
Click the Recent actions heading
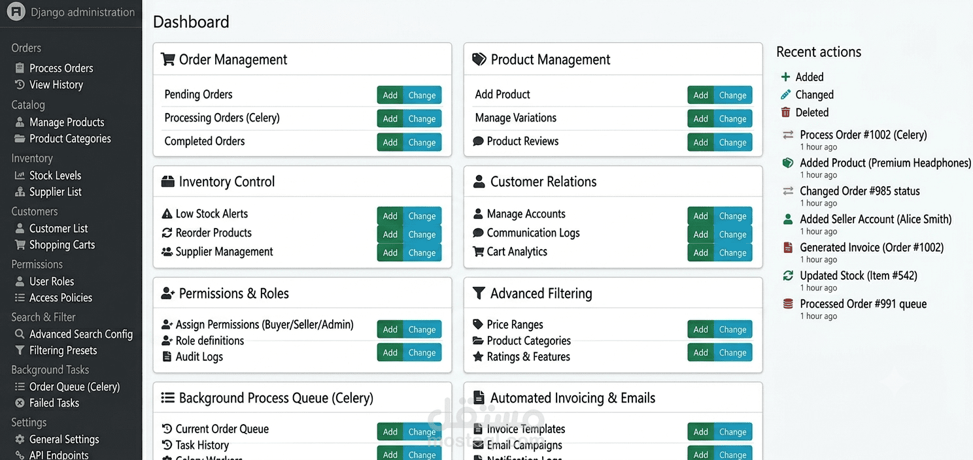click(x=819, y=52)
